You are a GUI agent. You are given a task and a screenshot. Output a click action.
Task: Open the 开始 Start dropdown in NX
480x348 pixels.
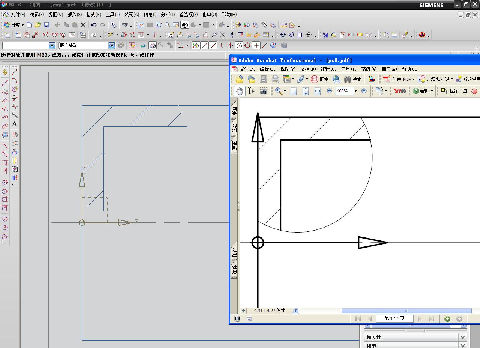point(13,25)
